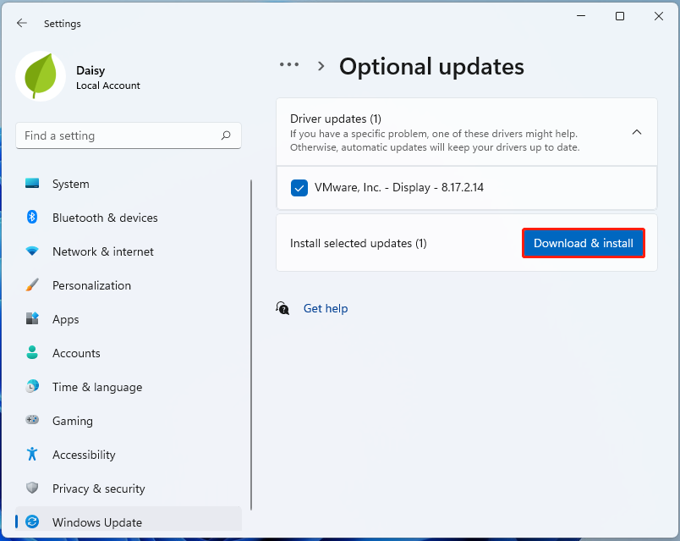Click the Time & language clock icon
This screenshot has width=680, height=541.
point(34,387)
